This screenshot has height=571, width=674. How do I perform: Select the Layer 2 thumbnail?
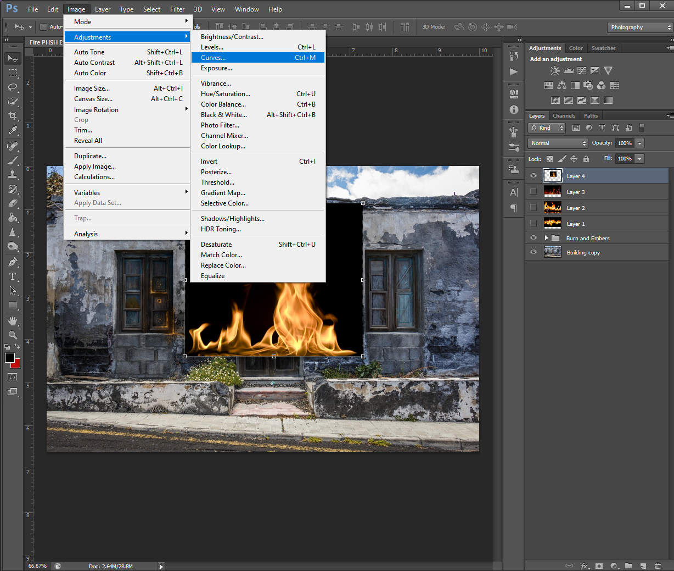[x=552, y=208]
